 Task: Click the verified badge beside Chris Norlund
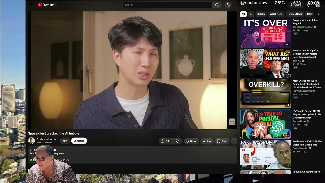tap(55, 139)
